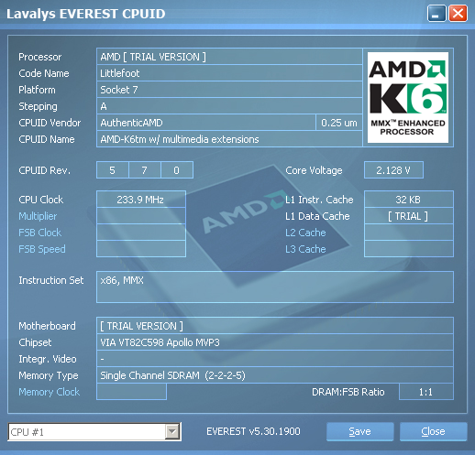The image size is (475, 455).
Task: Click the FSB Speed label
Action: click(x=42, y=249)
